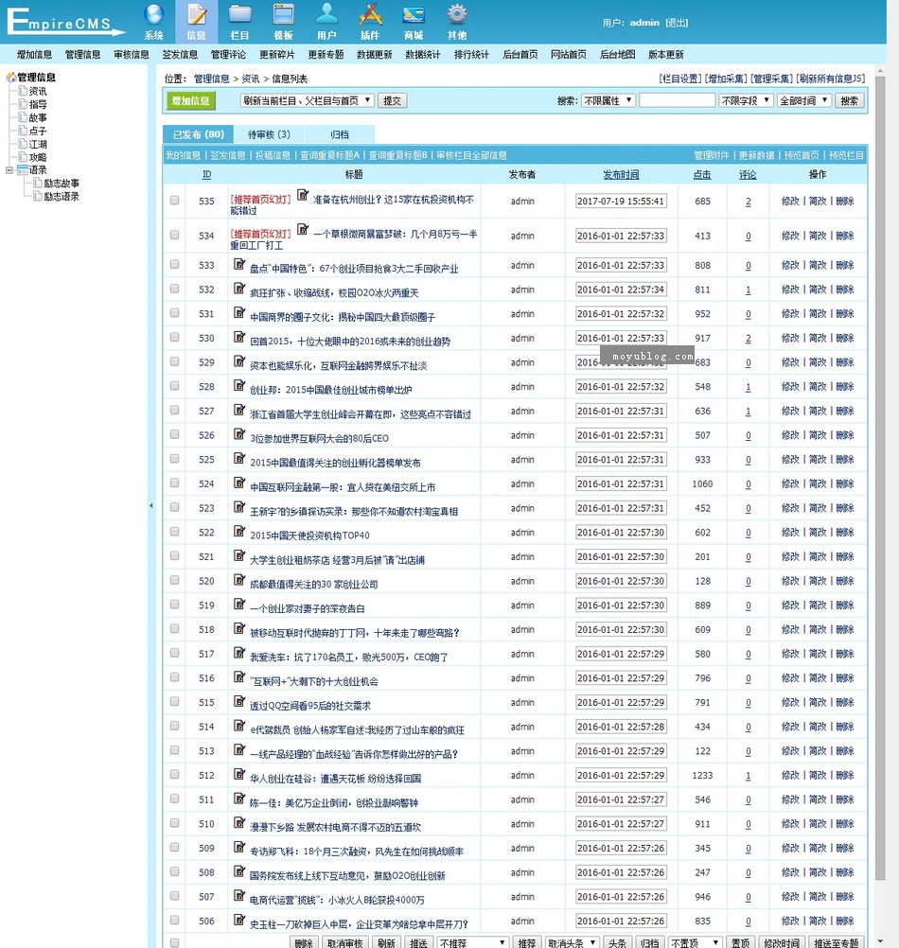Click the edit icon beside article 524's title
899x948 pixels.
[x=240, y=483]
